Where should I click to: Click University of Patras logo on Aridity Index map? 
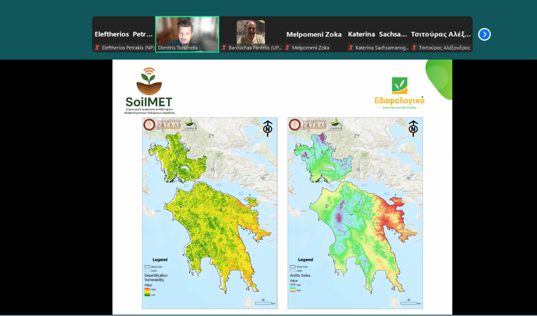308,124
